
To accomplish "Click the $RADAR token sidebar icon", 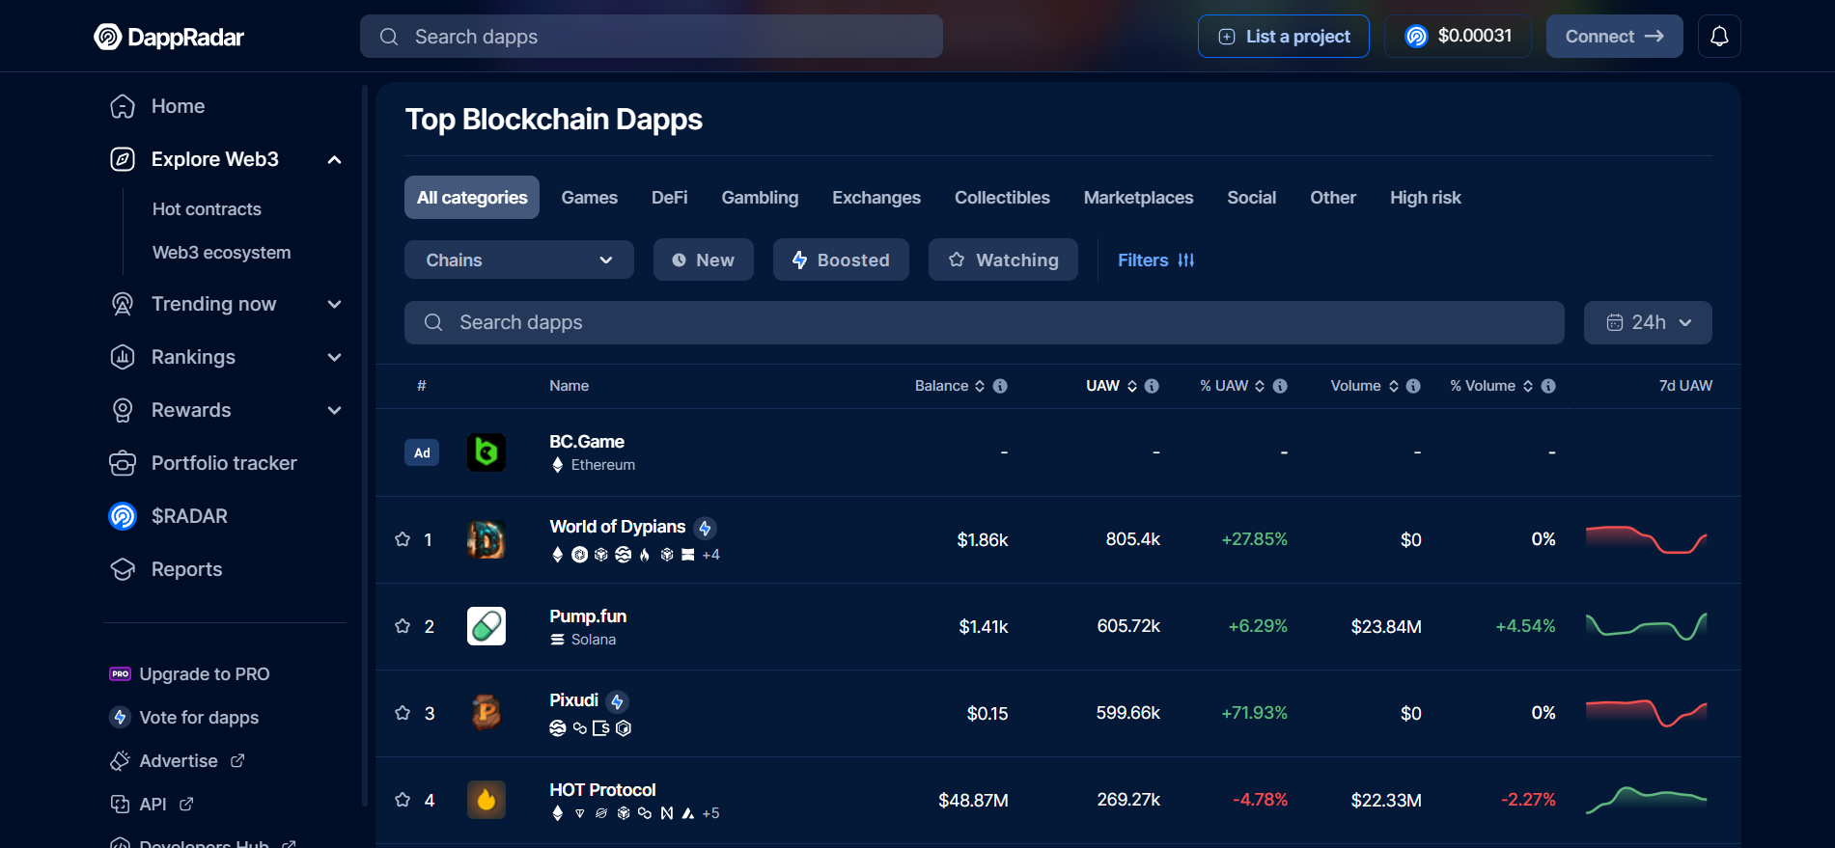I will click(123, 516).
